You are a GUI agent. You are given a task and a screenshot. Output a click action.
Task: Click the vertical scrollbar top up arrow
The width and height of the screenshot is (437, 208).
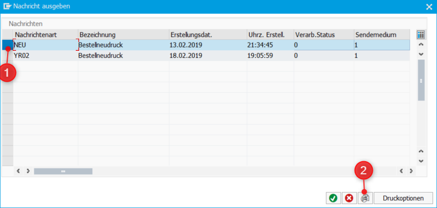[421, 44]
